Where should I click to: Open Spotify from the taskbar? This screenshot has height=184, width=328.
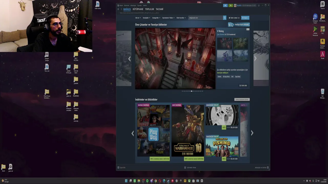click(x=147, y=181)
